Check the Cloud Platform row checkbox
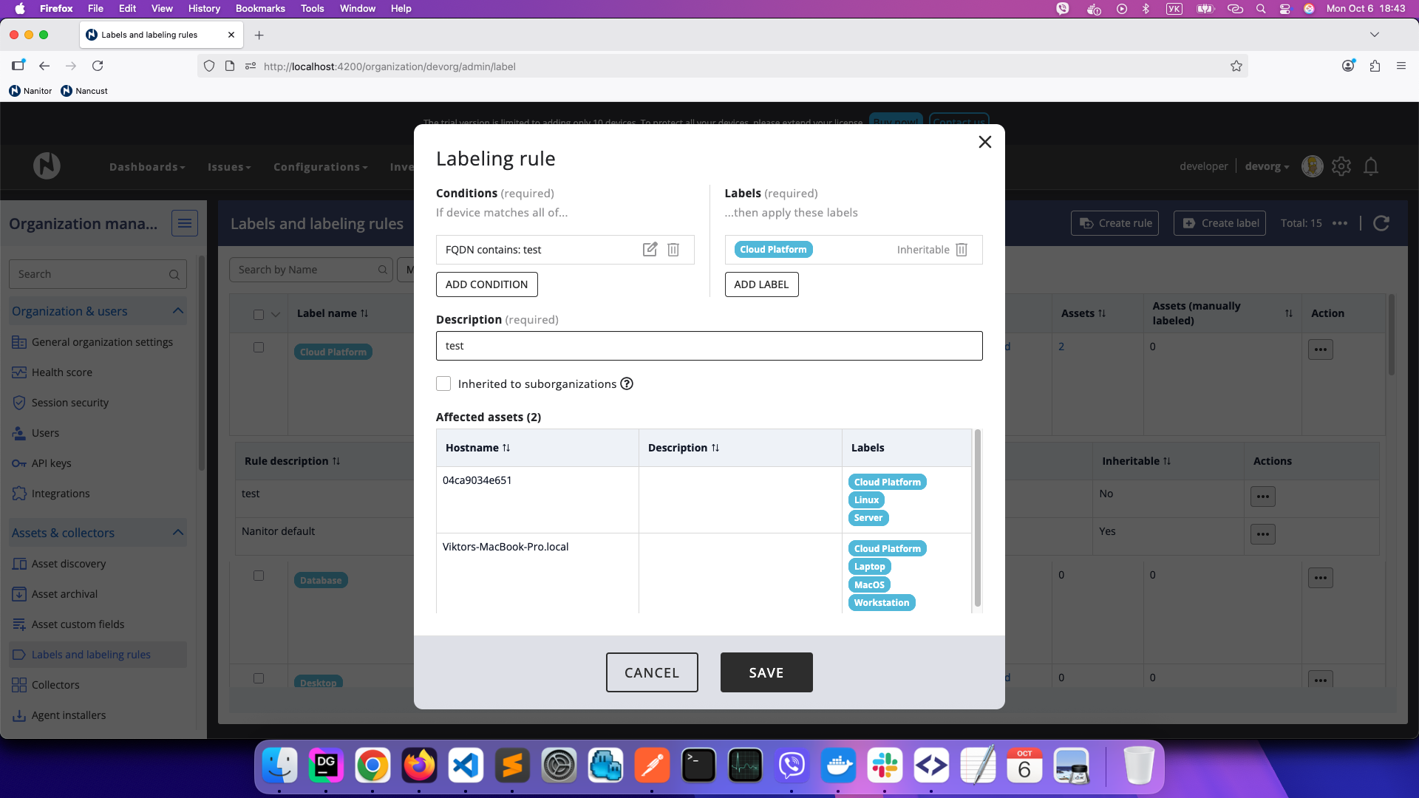 259,347
